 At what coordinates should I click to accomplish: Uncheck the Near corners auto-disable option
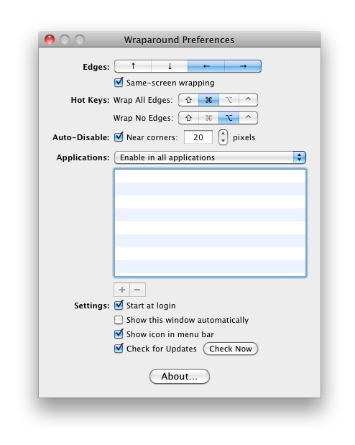(119, 137)
